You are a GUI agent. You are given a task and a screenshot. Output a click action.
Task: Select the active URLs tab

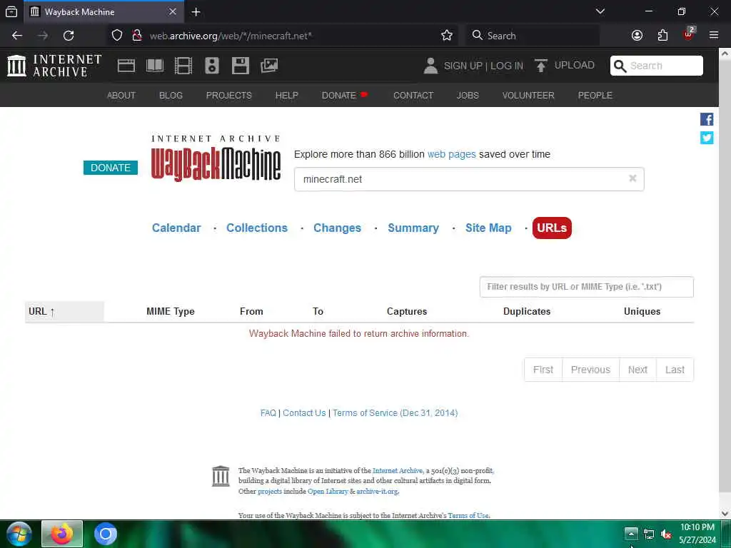pos(552,228)
